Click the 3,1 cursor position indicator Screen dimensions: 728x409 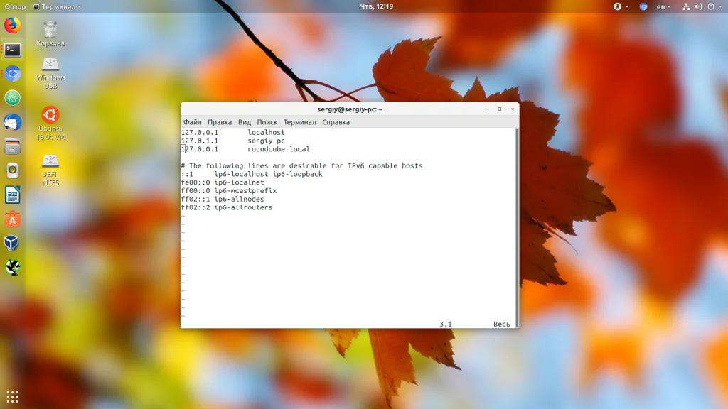446,324
